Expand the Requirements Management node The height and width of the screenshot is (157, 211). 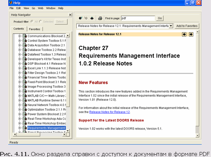(20, 128)
